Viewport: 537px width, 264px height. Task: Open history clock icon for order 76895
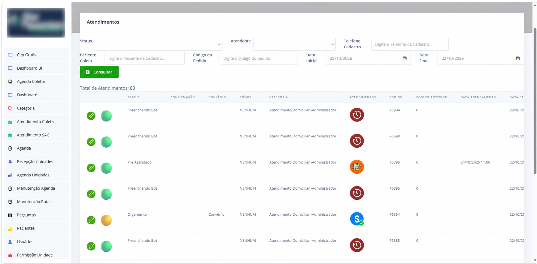[x=357, y=193]
